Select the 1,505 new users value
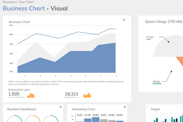Image resolution: width=183 pixels, height=122 pixels. pyautogui.click(x=14, y=94)
